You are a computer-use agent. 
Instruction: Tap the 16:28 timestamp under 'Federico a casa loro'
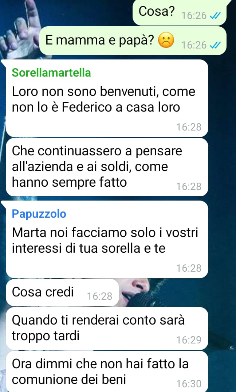(189, 127)
